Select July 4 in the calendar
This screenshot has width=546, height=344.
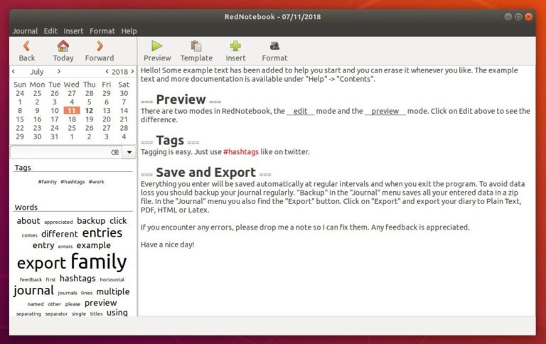[x=72, y=102]
